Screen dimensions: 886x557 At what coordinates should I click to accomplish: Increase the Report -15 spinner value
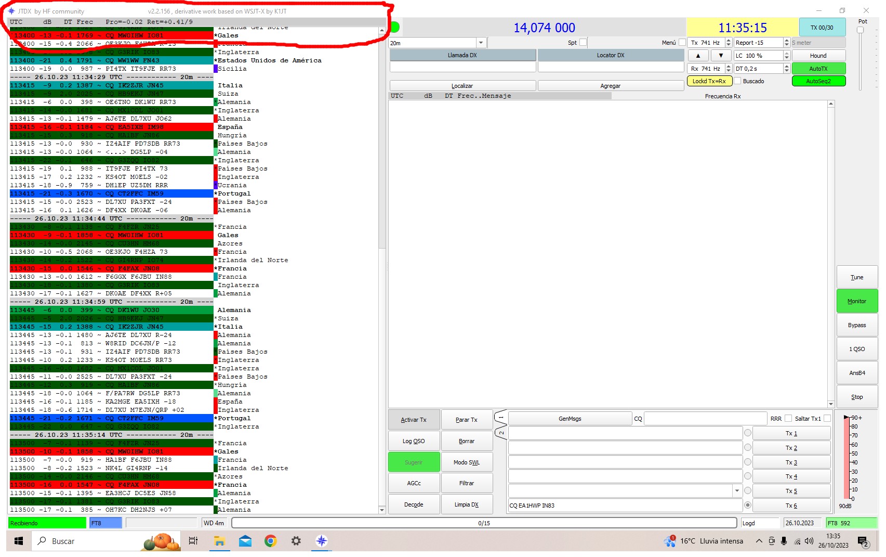tap(787, 41)
